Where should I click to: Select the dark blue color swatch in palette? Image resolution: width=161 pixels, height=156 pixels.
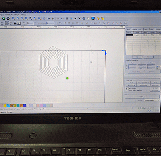[x=25, y=105]
